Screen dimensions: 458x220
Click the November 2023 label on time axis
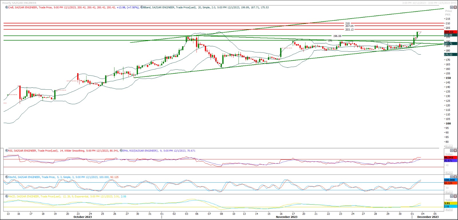[x=286, y=217]
